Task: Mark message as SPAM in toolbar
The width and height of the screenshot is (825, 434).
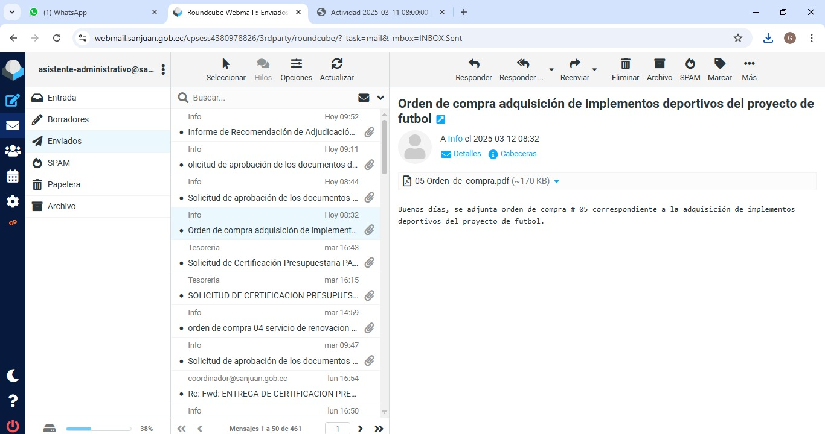Action: [690, 69]
